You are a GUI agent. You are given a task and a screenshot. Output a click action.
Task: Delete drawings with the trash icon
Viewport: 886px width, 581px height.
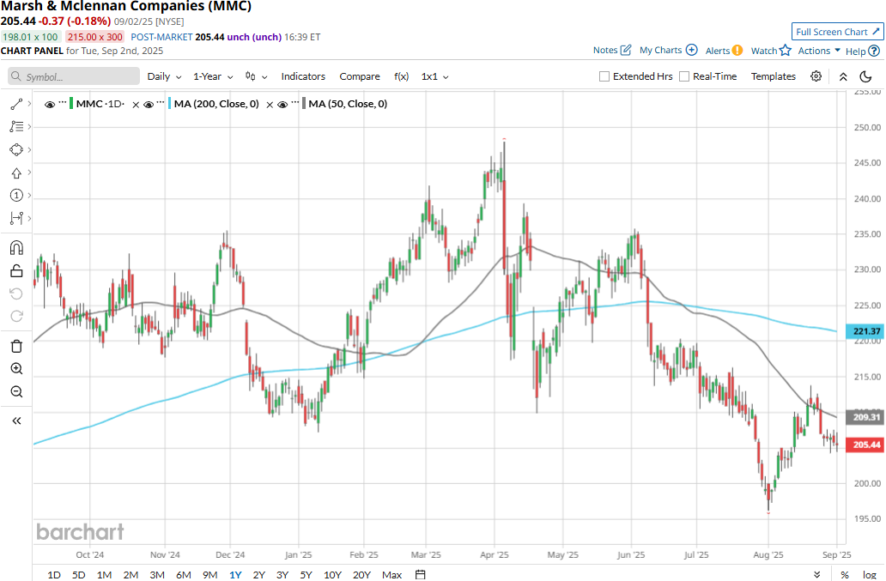pos(16,346)
